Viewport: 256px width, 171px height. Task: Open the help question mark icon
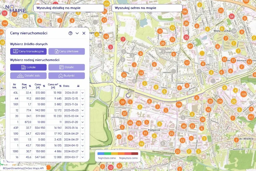coord(70,33)
